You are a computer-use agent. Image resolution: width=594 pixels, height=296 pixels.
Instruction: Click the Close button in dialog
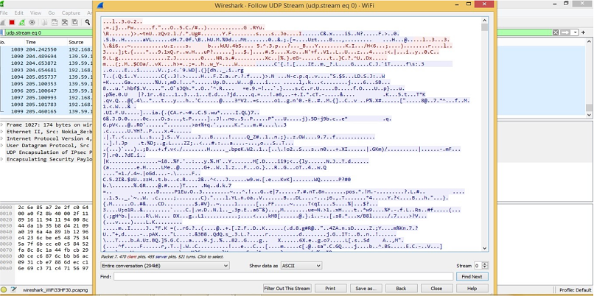(x=436, y=289)
